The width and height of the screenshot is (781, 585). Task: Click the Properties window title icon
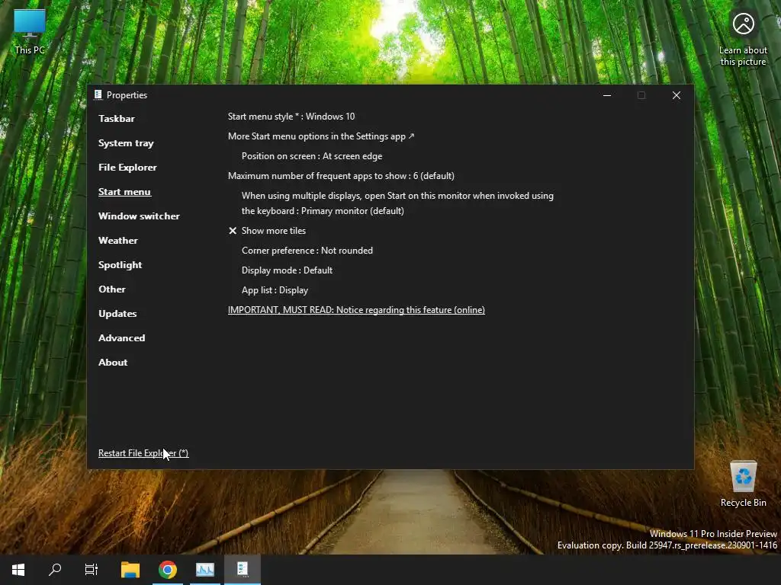tap(98, 94)
